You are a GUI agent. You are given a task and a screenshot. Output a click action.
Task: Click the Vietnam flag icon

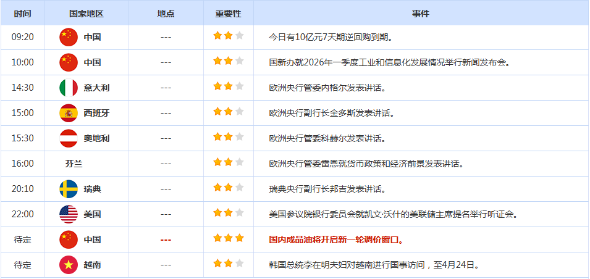pyautogui.click(x=69, y=265)
